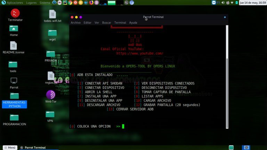Expand the Lugares panel menu

(x=31, y=2)
